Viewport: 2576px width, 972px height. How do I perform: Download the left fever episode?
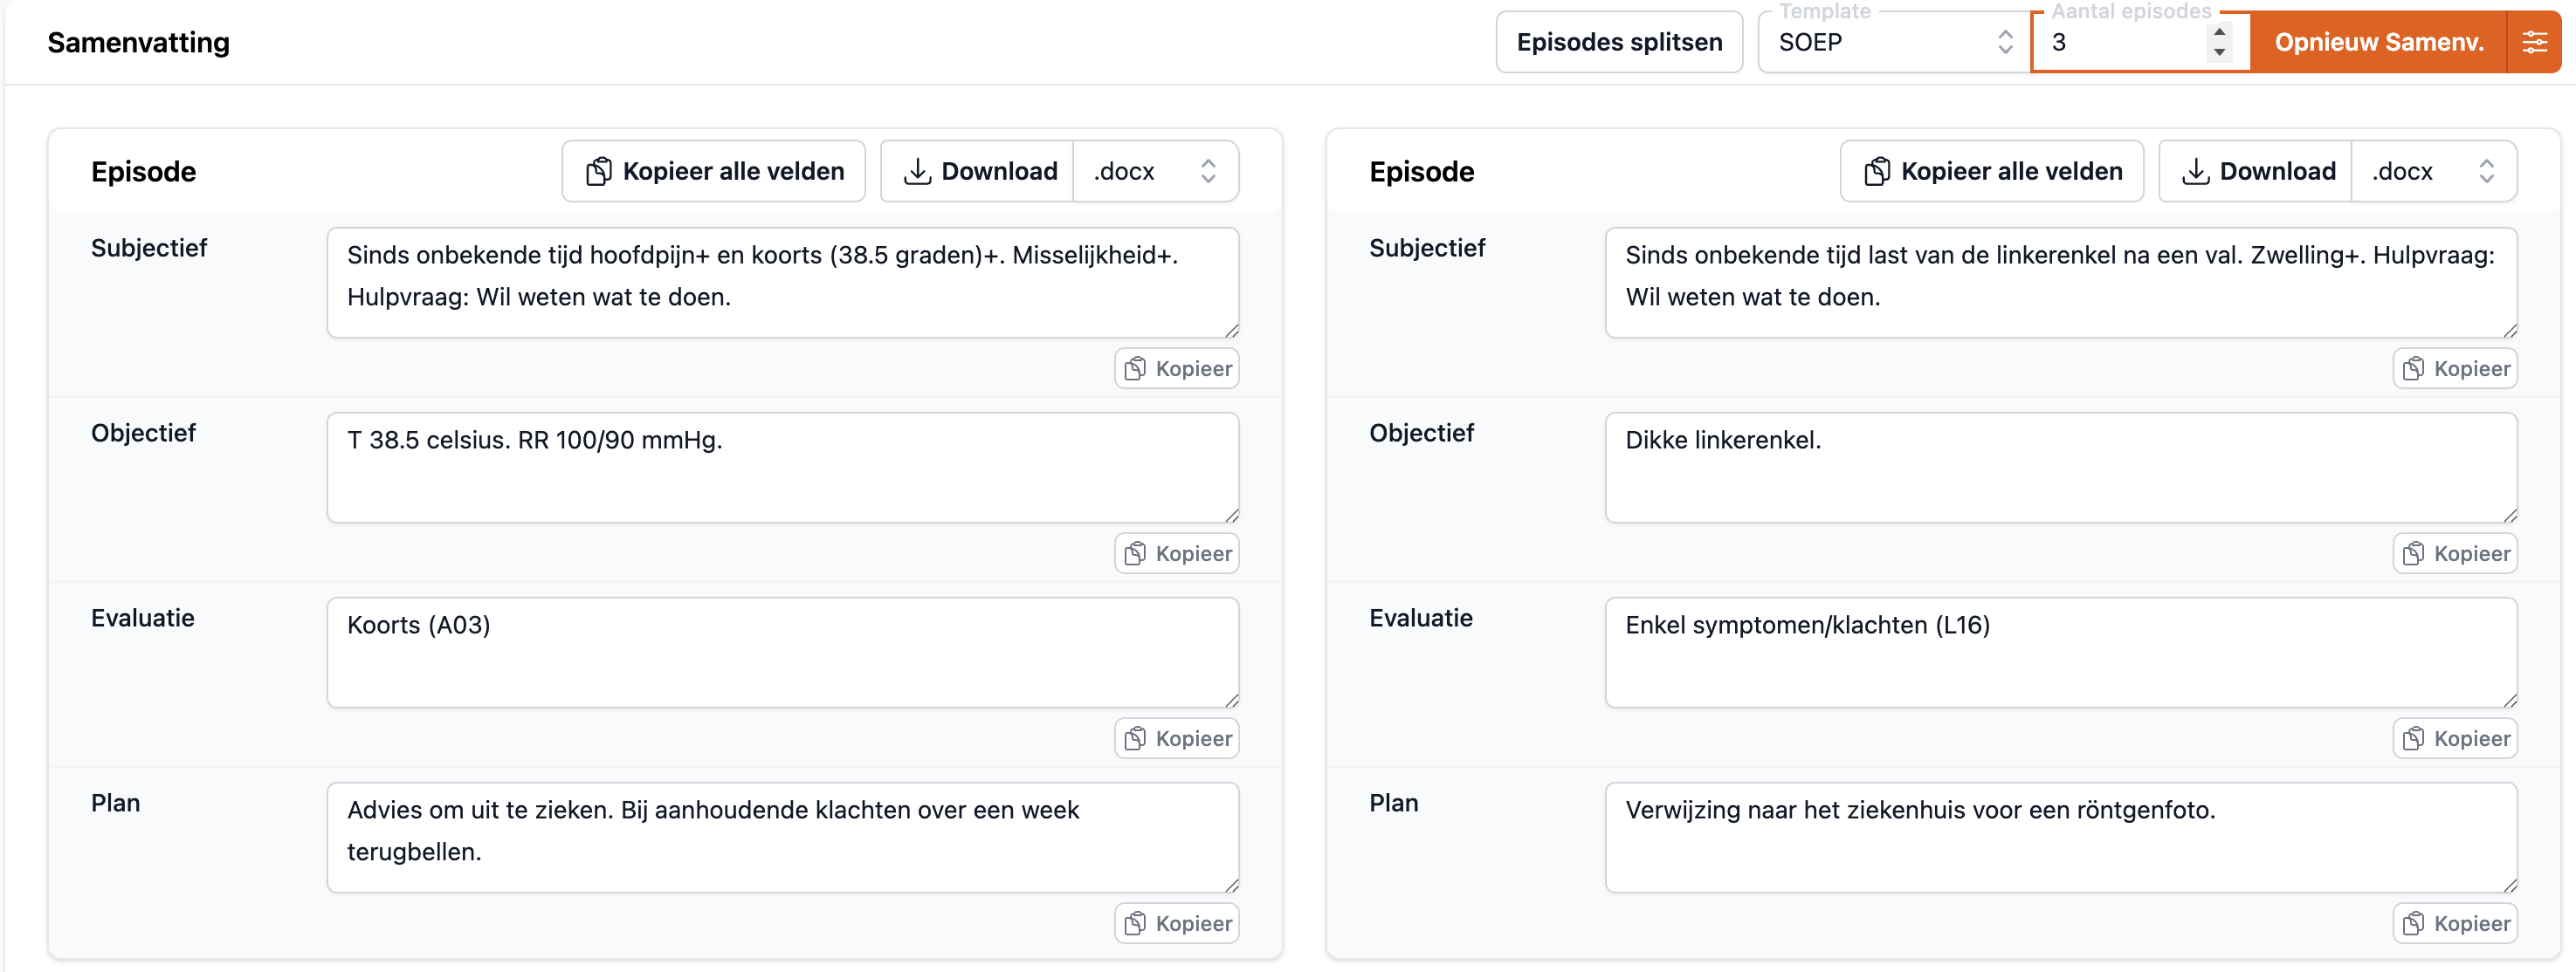point(978,171)
